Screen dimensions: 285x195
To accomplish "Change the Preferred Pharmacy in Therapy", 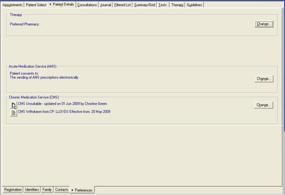I will (x=263, y=24).
